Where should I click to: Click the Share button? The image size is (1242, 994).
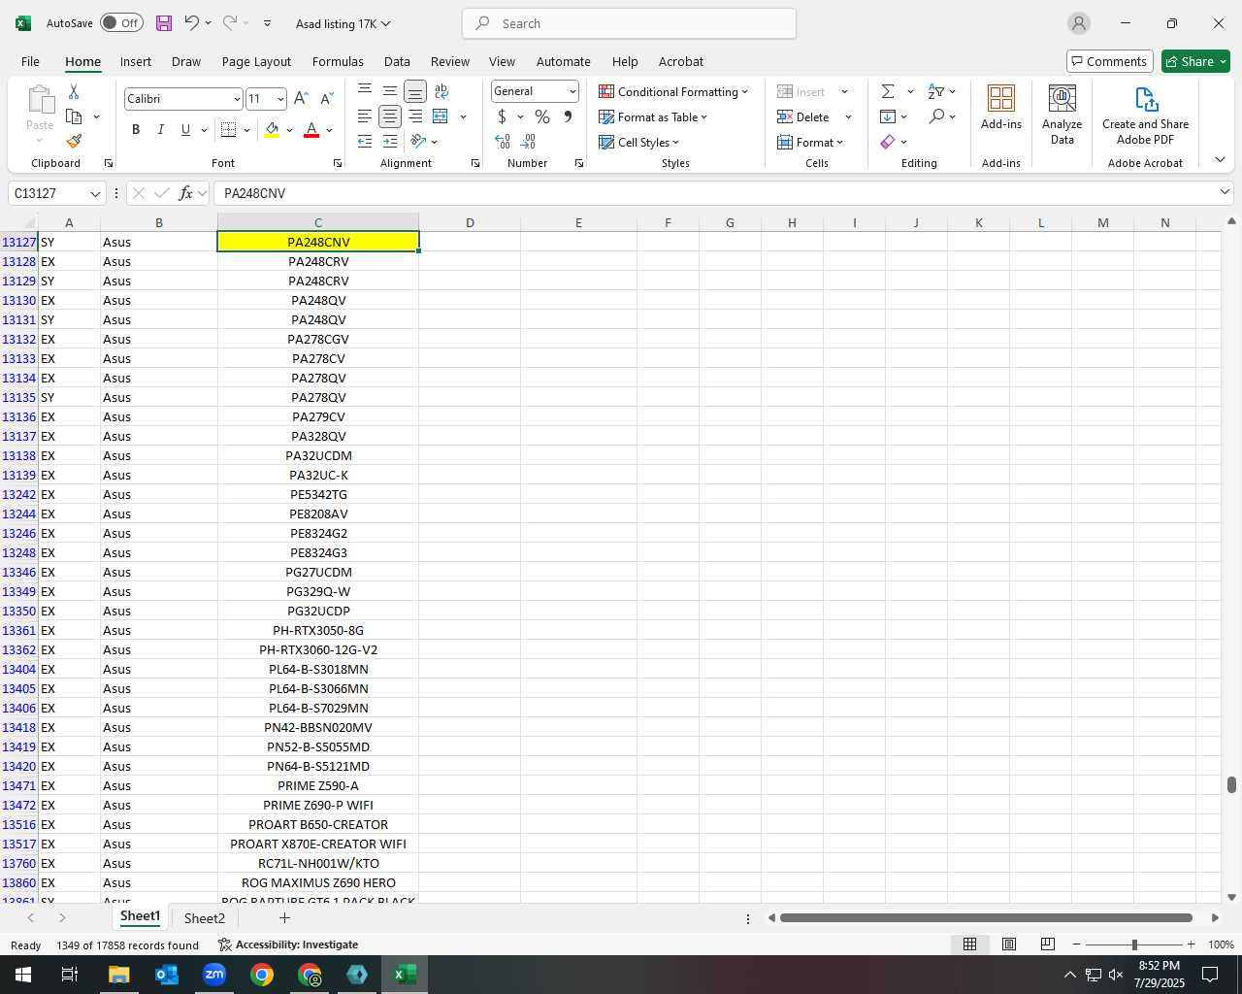coord(1196,61)
